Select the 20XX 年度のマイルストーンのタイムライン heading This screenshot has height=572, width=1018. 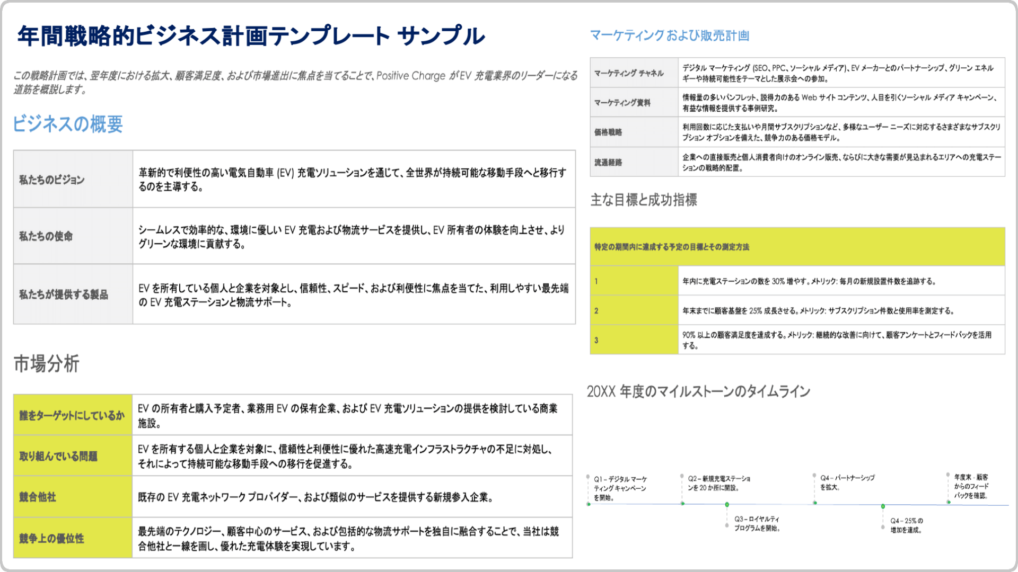698,391
